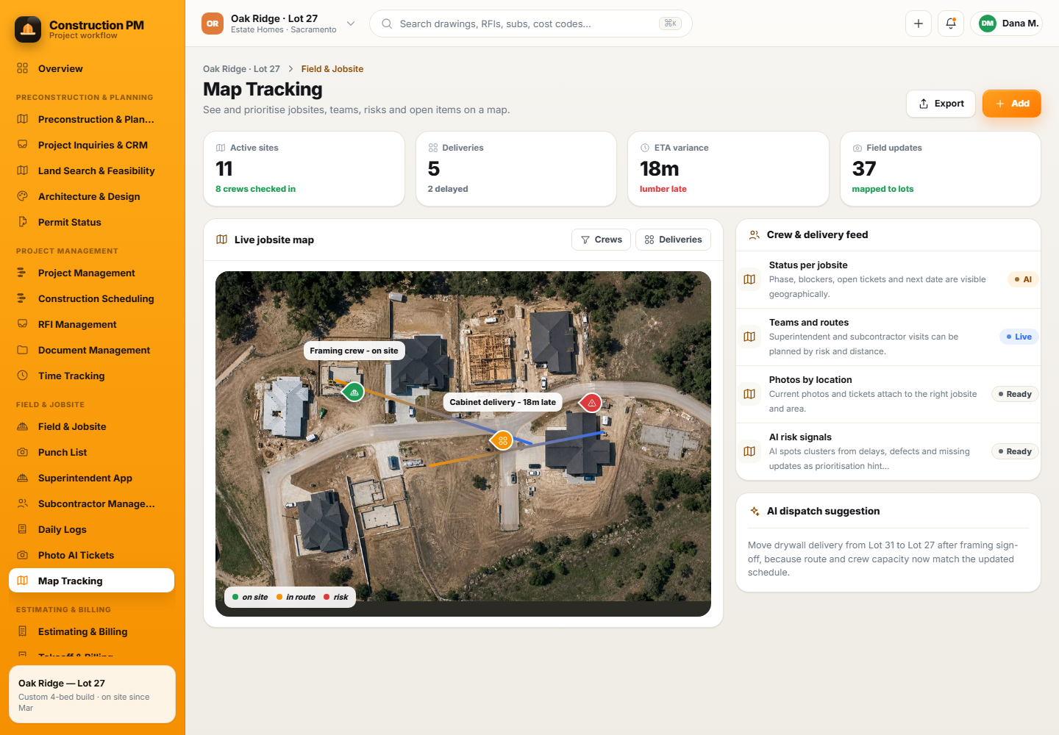
Task: Click the Daily Logs clipboard icon
Action: pos(23,529)
